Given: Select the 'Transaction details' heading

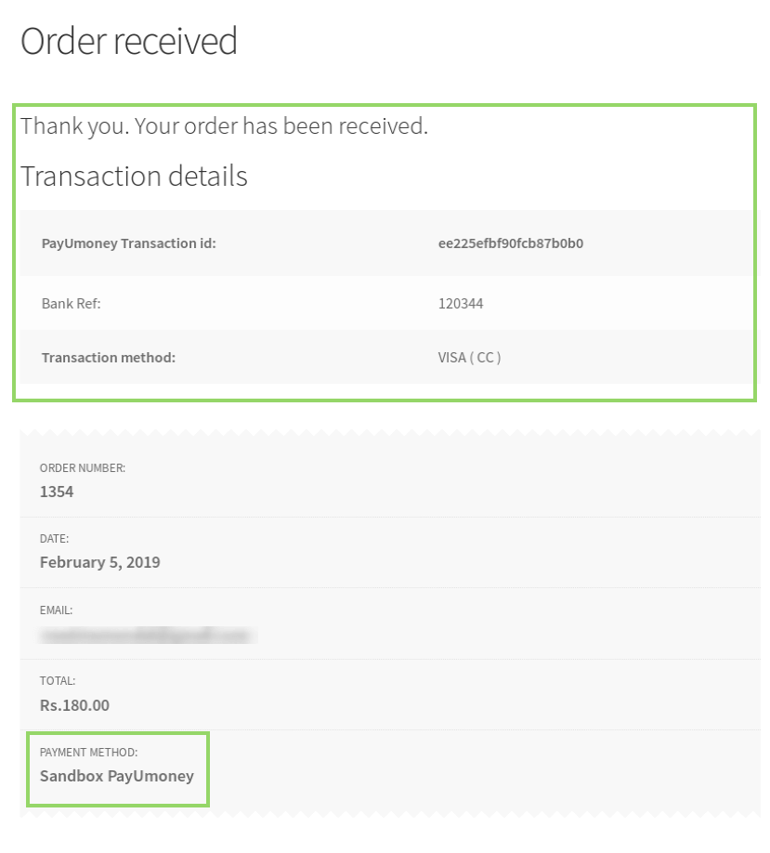Looking at the screenshot, I should 134,176.
